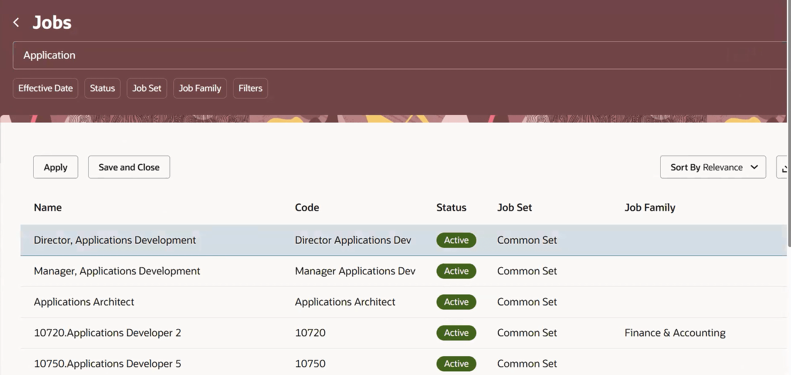Click the Apply button
Screen dimensions: 791x375
55,166
